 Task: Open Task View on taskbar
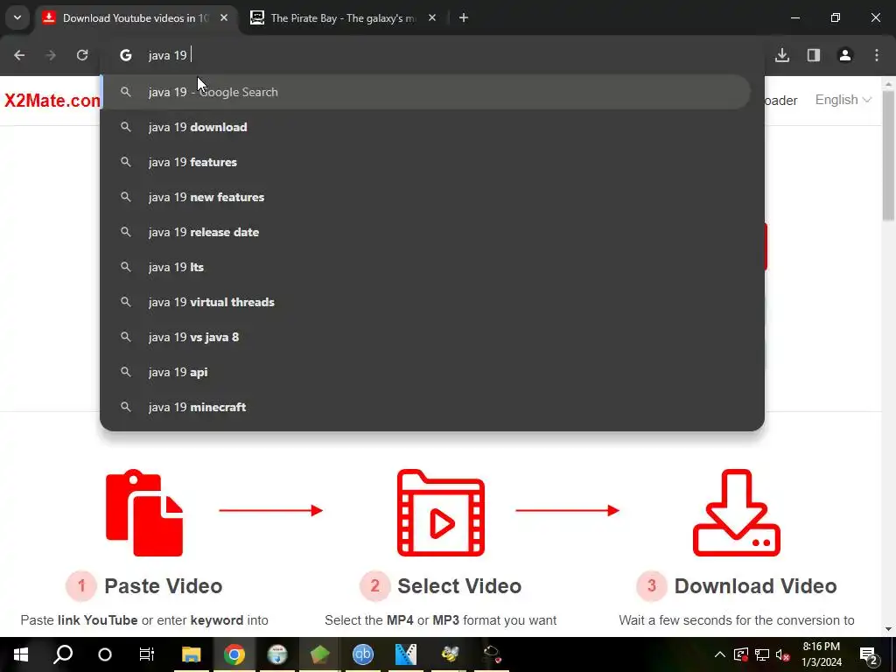[x=147, y=654]
